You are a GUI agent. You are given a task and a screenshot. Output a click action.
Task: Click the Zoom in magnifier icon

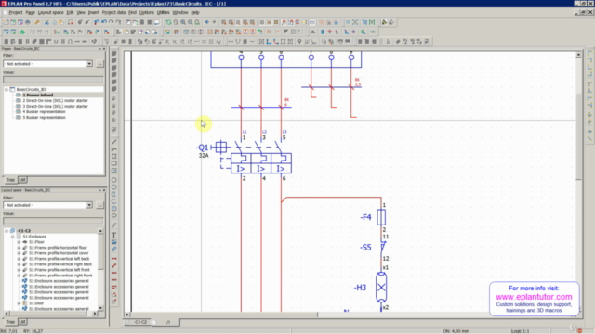(x=183, y=22)
